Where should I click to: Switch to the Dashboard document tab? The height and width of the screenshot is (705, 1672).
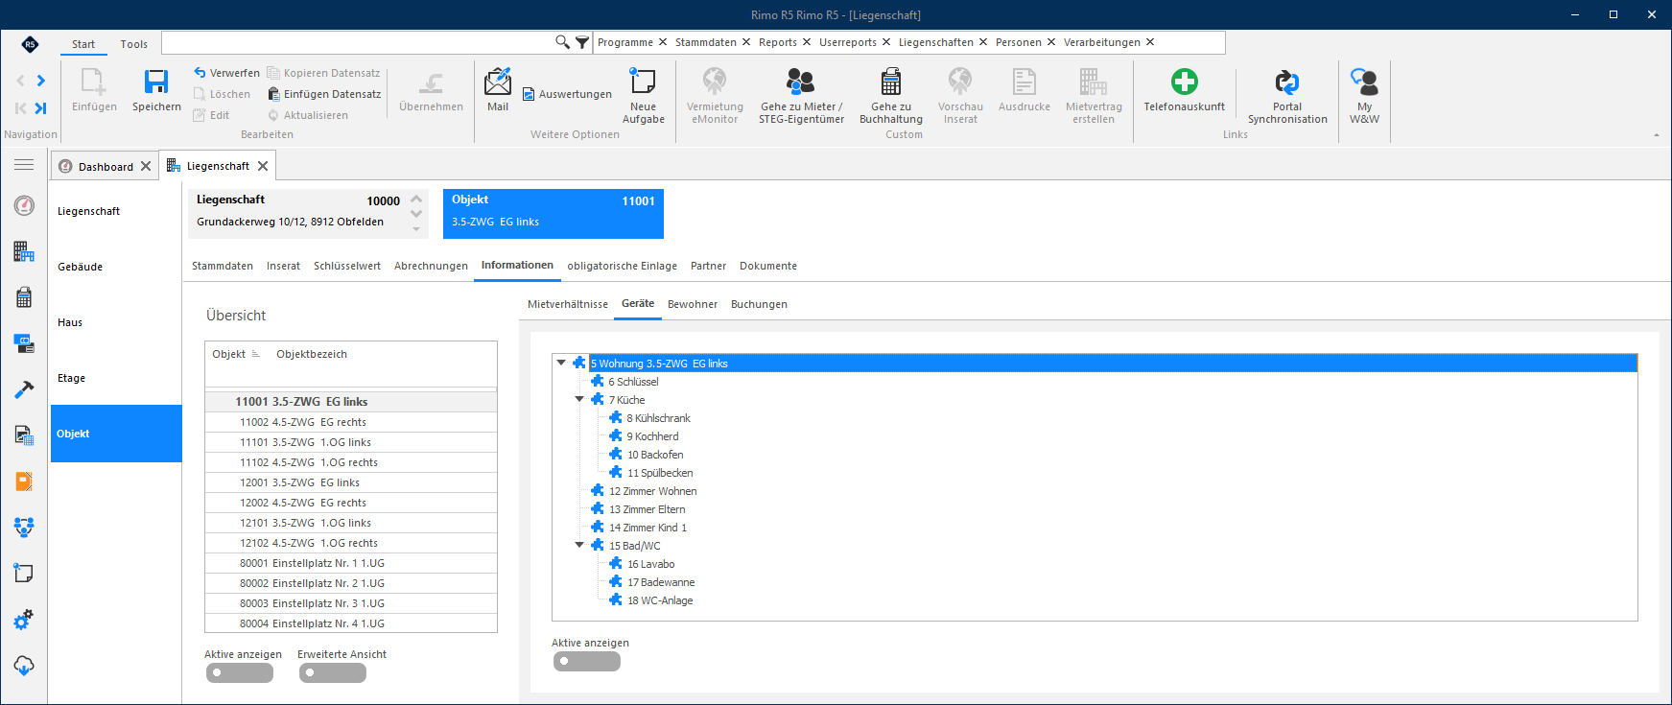[x=106, y=166]
